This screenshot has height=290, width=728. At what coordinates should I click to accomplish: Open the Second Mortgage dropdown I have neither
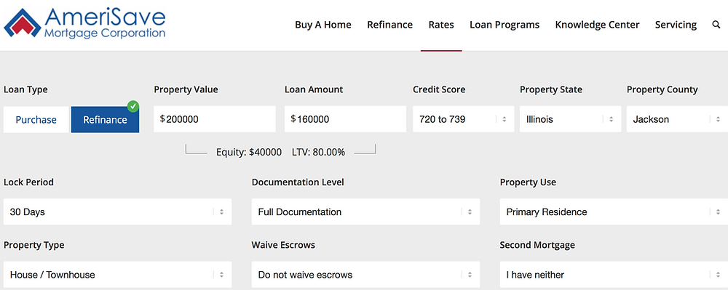click(614, 274)
